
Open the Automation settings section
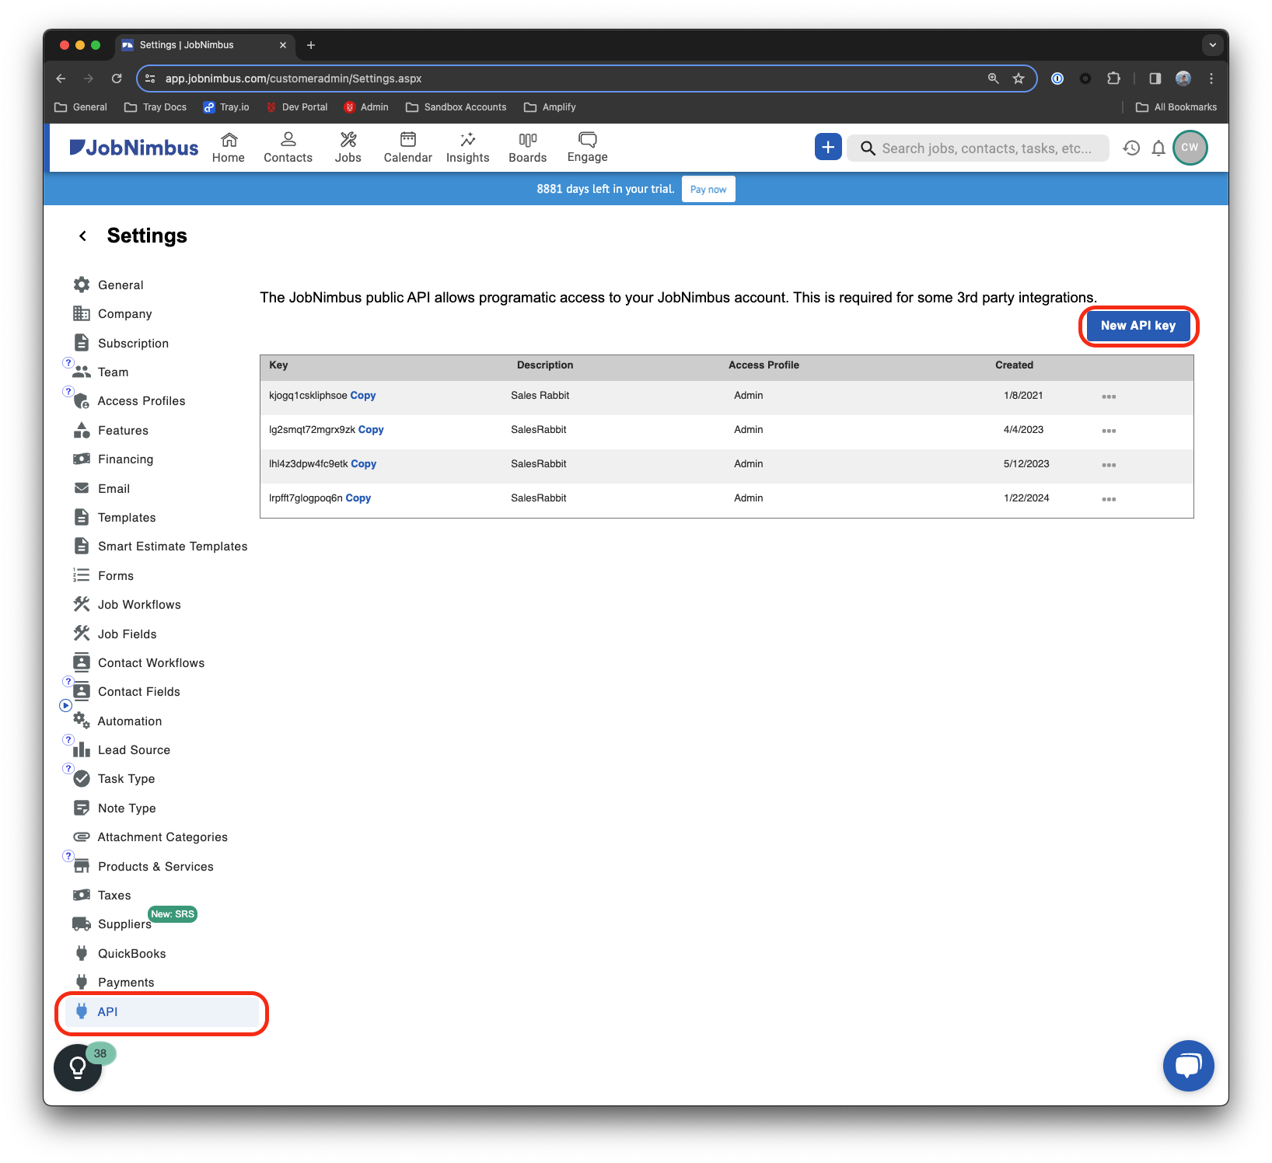tap(130, 721)
